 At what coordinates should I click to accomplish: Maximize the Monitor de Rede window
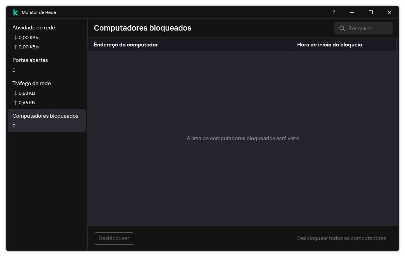tap(370, 12)
